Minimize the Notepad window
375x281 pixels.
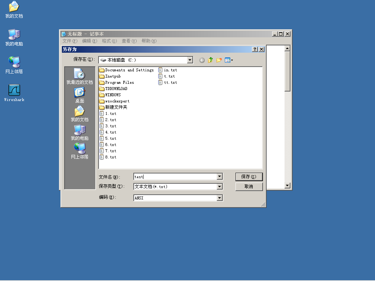275,34
